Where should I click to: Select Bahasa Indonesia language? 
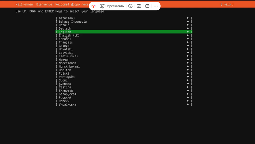[x=124, y=22]
